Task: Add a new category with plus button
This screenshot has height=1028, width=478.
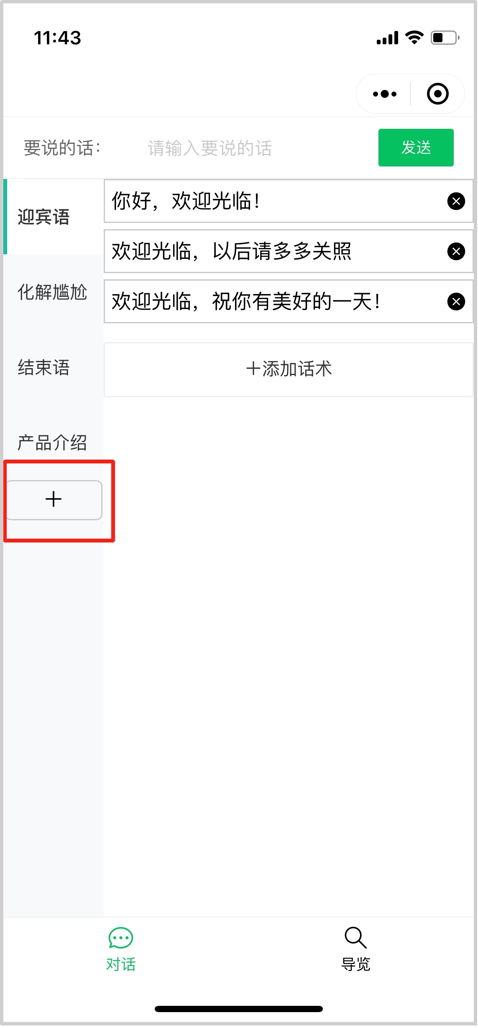Action: click(54, 500)
